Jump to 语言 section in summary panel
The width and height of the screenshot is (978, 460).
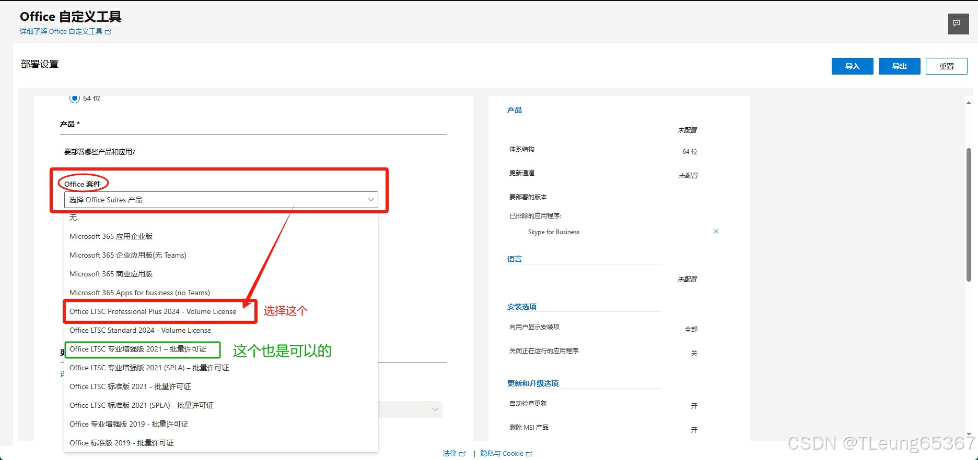(515, 259)
